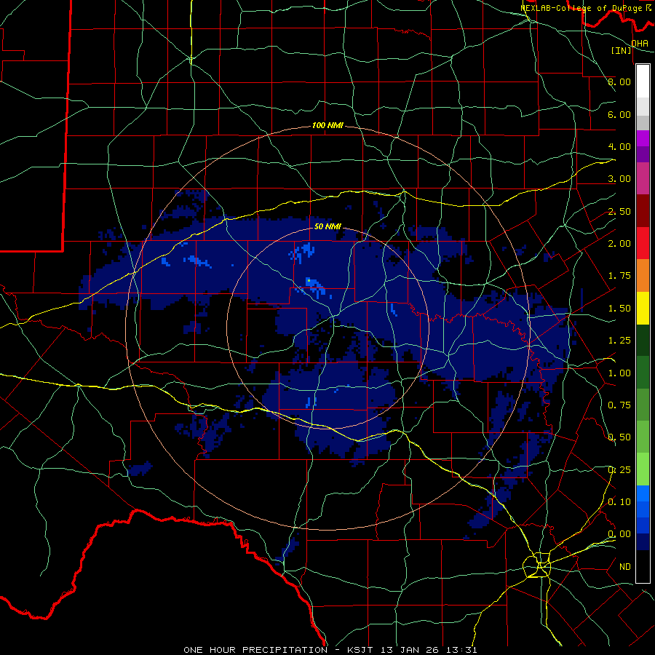Select the 1.50 legend value
The width and height of the screenshot is (655, 655).
coord(619,309)
